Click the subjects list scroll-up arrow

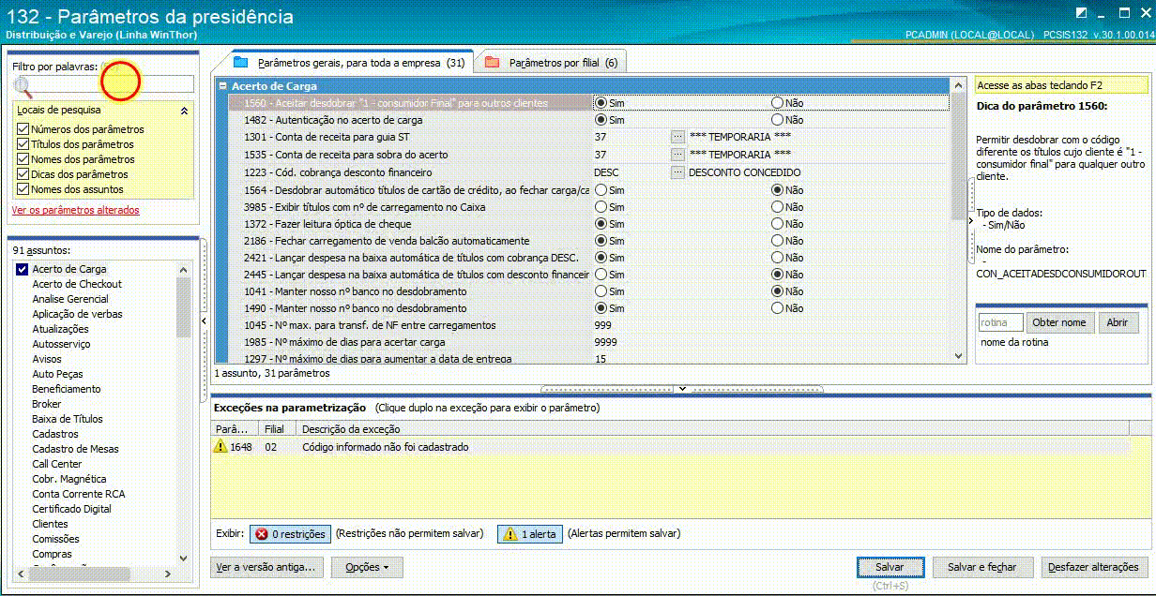point(184,268)
